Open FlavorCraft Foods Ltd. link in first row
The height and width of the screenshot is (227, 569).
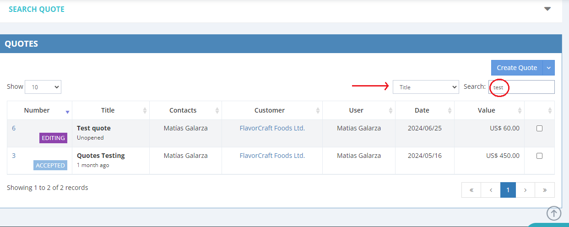(x=272, y=128)
